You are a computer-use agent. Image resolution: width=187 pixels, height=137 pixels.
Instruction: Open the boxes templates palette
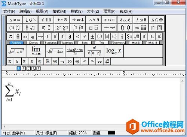(157, 28)
